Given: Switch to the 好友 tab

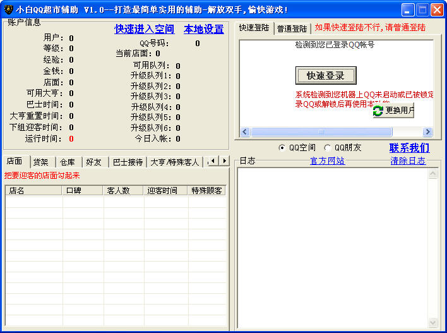Looking at the screenshot, I should tap(94, 162).
